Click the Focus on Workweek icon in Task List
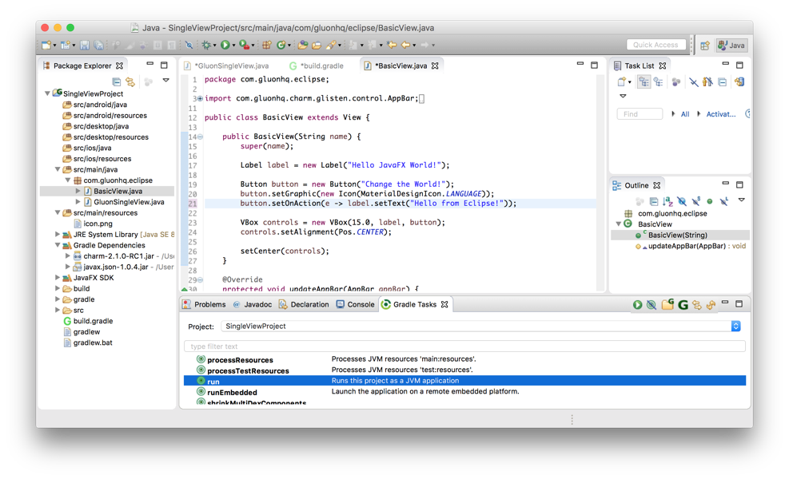 tap(676, 82)
